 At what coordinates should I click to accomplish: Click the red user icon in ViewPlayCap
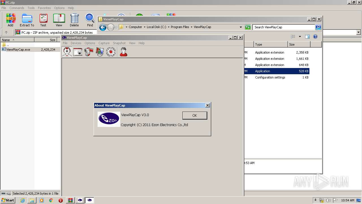click(x=123, y=52)
